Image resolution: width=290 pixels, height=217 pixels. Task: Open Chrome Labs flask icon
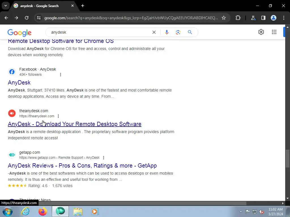pyautogui.click(x=253, y=18)
